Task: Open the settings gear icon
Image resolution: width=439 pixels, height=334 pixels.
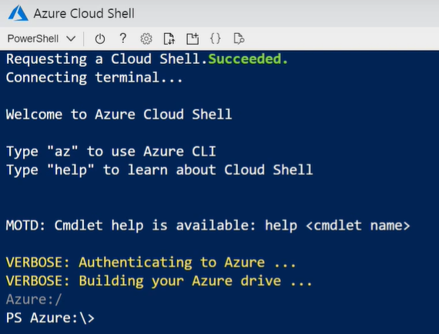Action: point(146,39)
